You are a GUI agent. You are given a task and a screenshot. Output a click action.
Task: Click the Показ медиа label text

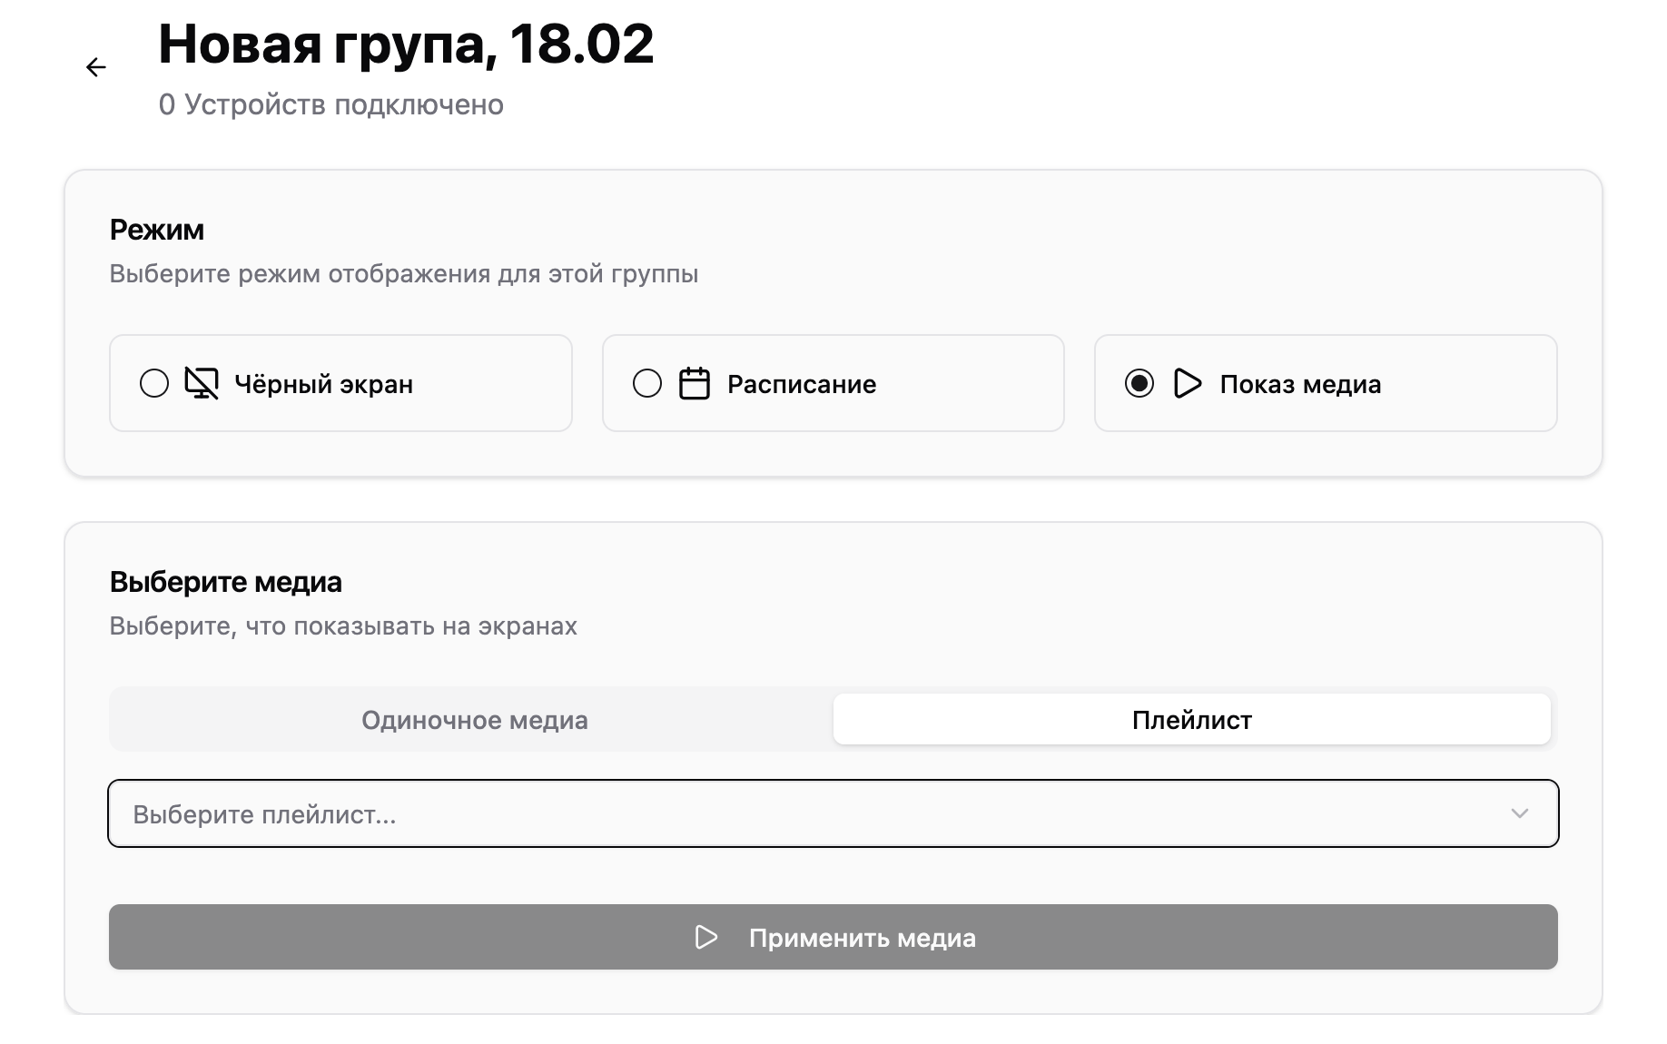tap(1300, 384)
